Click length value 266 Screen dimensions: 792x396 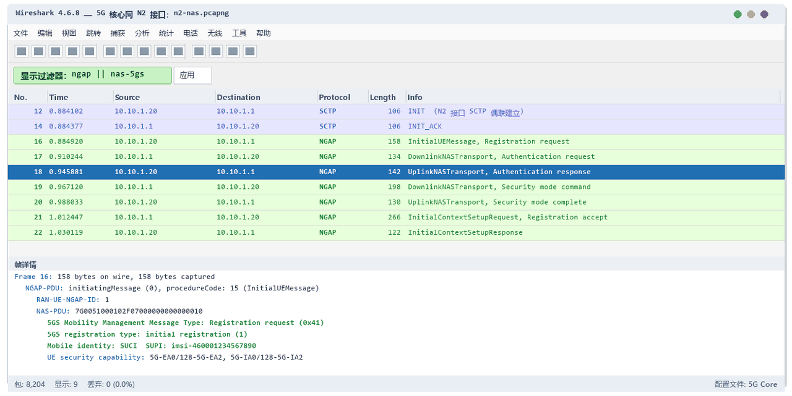tap(394, 217)
